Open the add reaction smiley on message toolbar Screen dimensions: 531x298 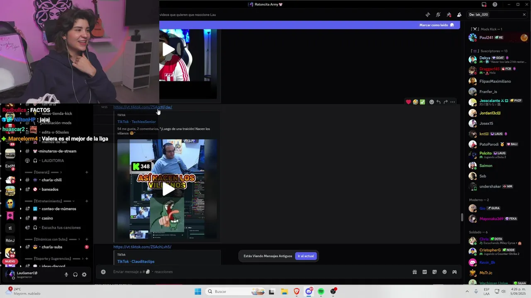pyautogui.click(x=431, y=102)
